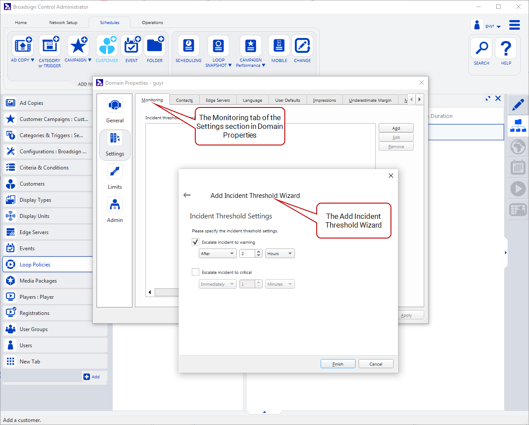Expand the Hours unit dropdown

click(x=280, y=253)
